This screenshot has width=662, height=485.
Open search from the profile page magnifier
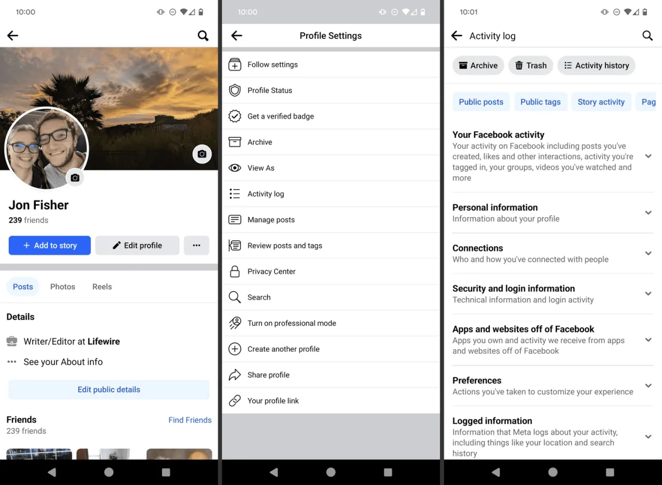pyautogui.click(x=203, y=36)
